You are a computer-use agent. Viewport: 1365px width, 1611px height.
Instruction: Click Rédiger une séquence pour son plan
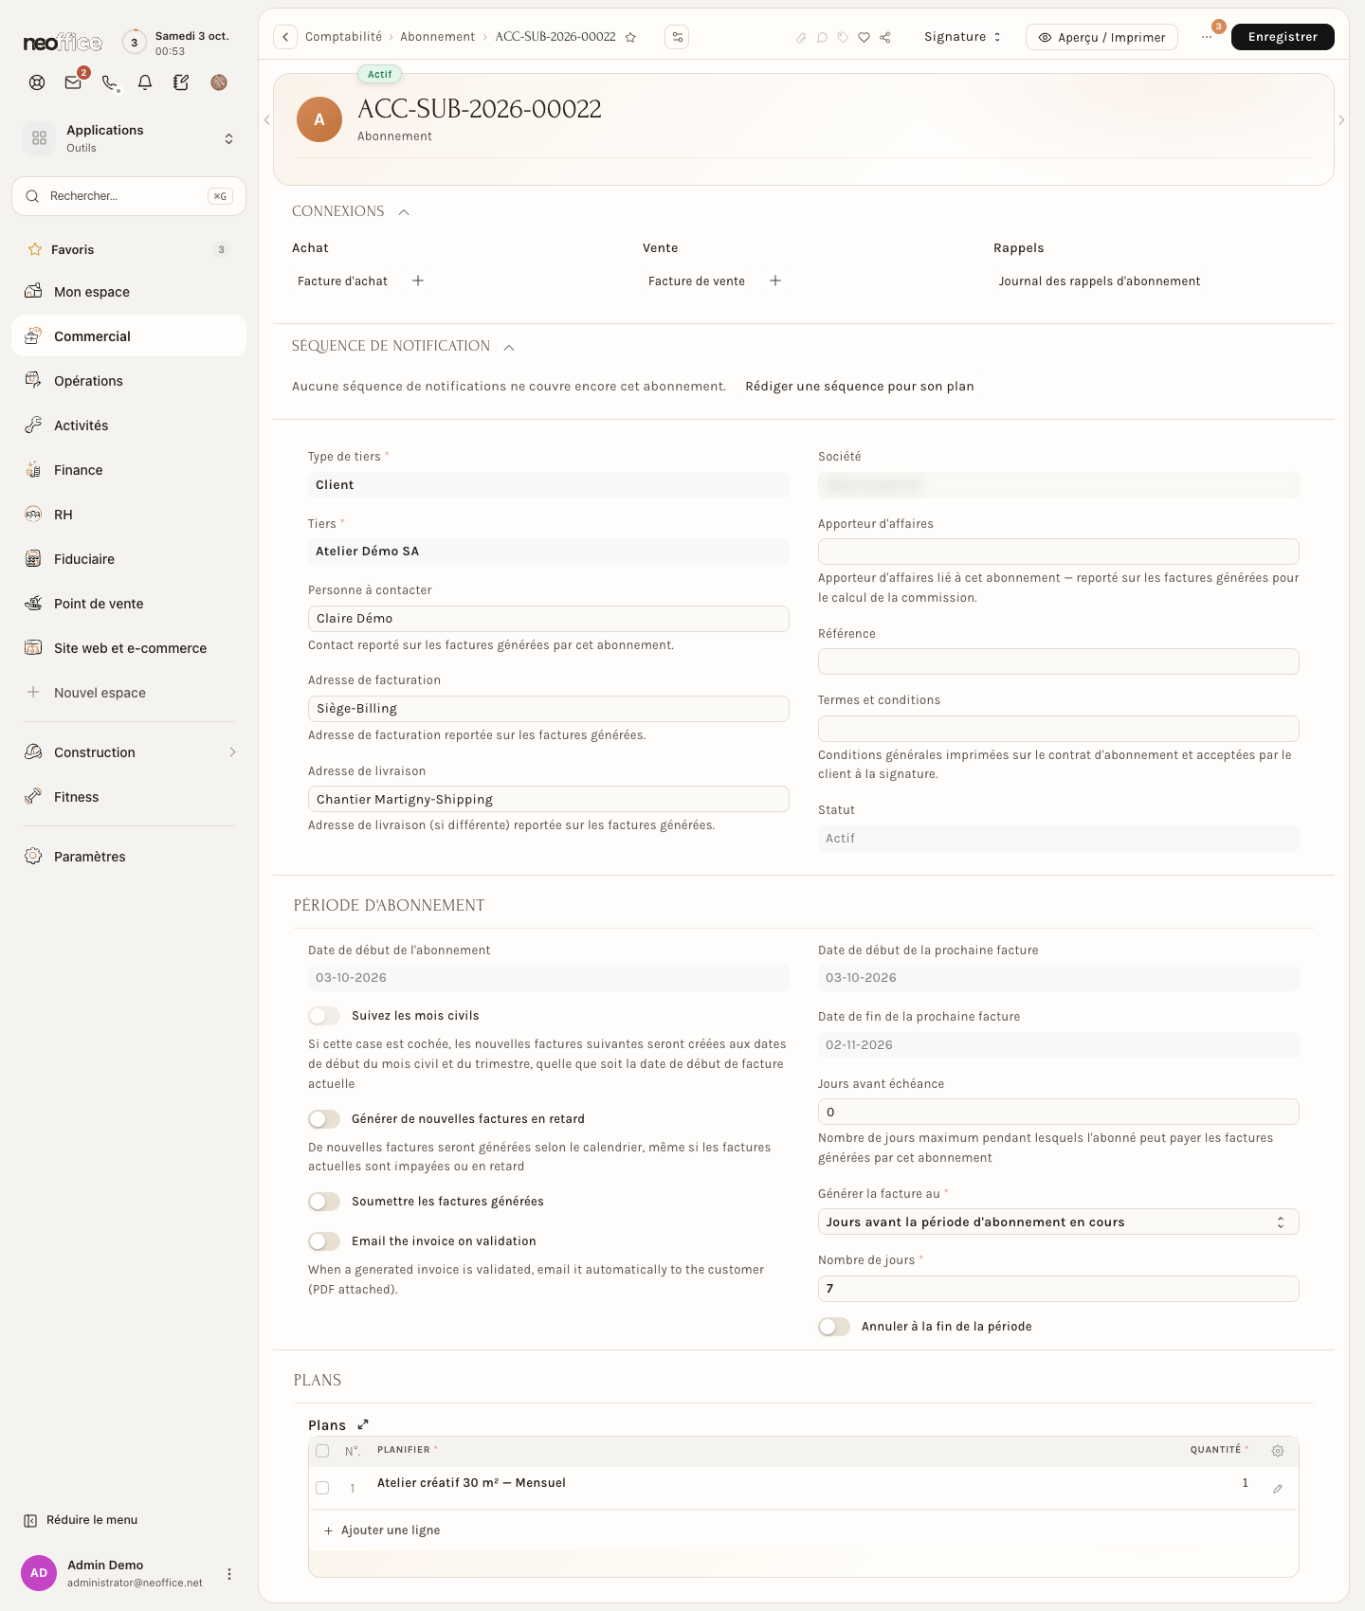(860, 387)
